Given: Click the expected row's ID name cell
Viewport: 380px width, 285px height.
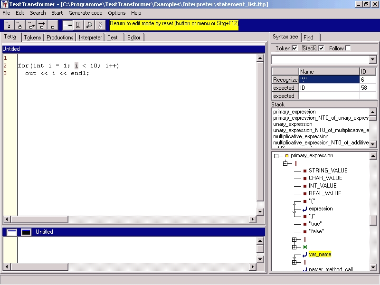Looking at the screenshot, I should click(x=329, y=88).
